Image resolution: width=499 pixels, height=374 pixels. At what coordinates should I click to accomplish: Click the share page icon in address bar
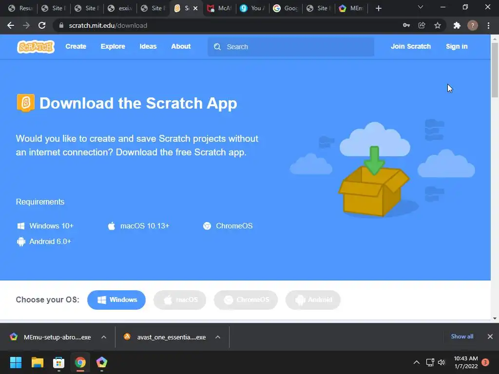(422, 25)
